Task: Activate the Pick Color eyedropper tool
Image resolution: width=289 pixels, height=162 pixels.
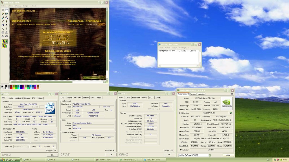Action: click(3, 18)
